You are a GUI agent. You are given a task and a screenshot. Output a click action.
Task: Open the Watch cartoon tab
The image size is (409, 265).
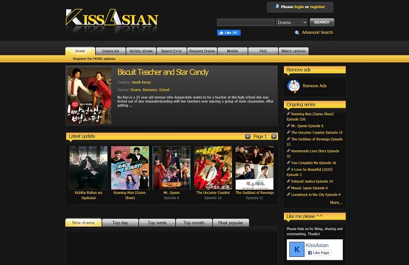coord(293,51)
